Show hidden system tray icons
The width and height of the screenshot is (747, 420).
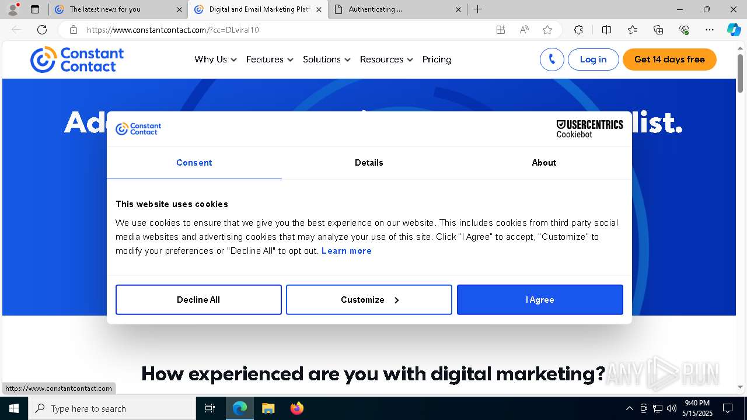[629, 408]
